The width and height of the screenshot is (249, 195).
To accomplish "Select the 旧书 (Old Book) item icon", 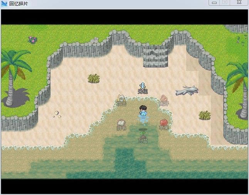I will click(x=121, y=123).
